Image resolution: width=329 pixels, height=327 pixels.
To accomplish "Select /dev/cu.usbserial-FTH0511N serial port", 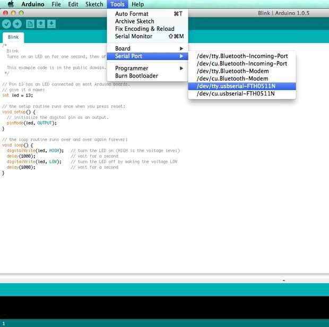I will (242, 93).
